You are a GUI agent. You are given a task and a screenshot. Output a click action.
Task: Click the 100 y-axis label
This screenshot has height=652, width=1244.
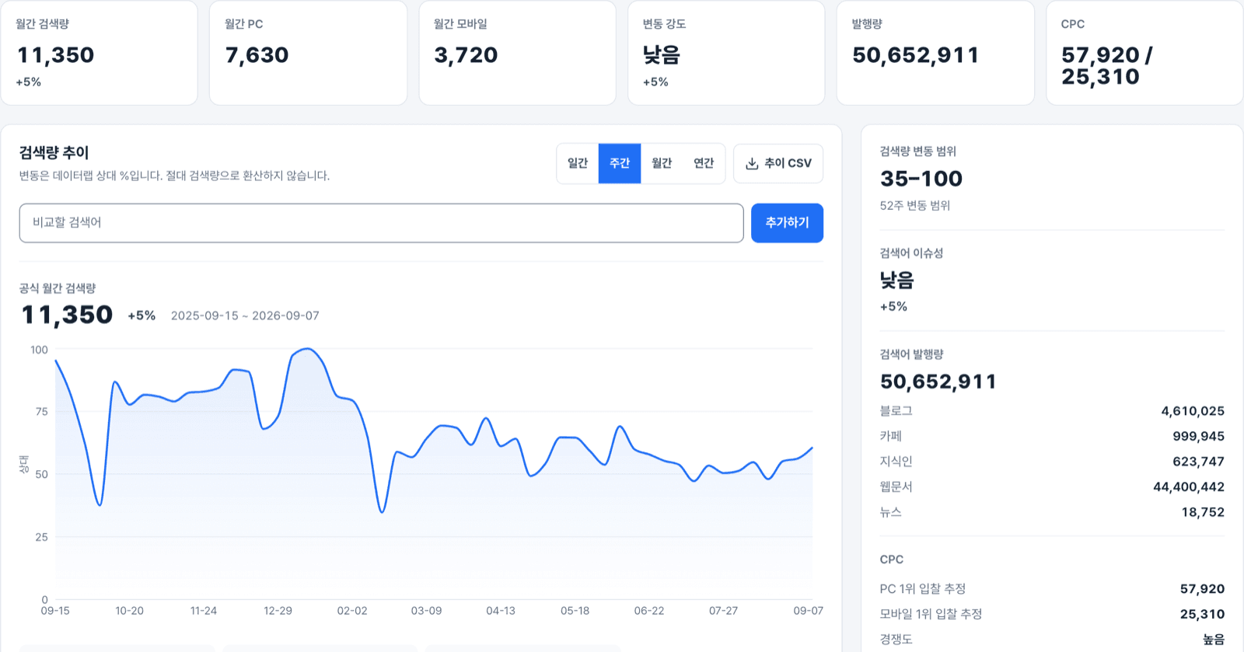click(x=39, y=350)
